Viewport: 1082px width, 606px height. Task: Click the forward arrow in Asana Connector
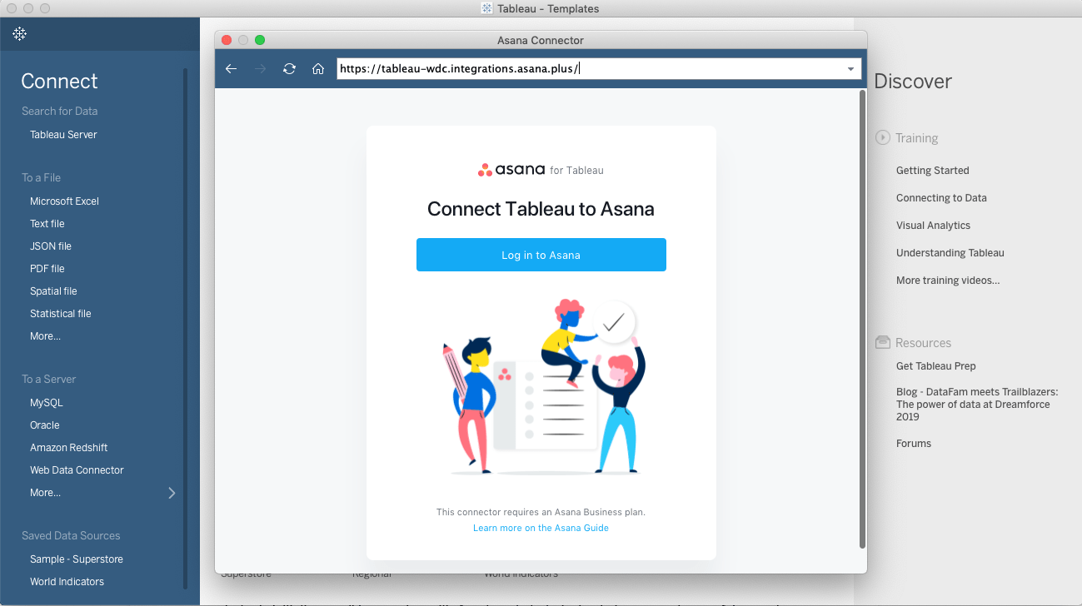pyautogui.click(x=260, y=69)
